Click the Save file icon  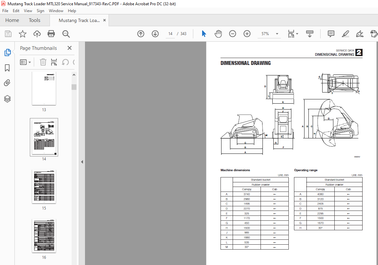pos(8,34)
